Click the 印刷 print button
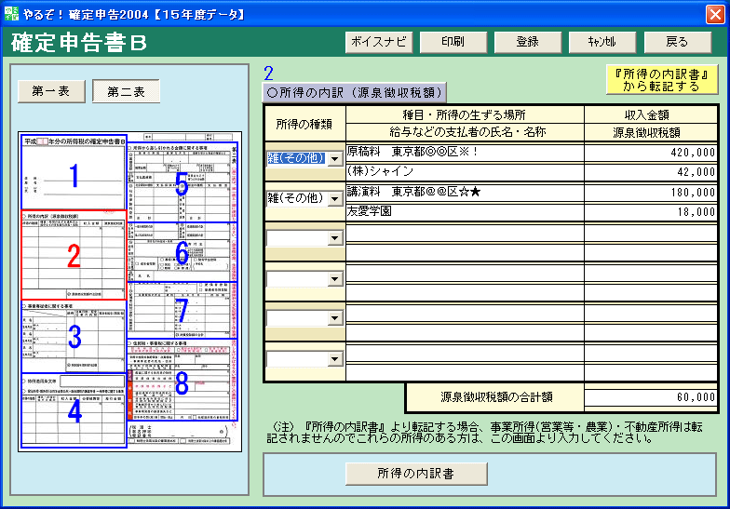The height and width of the screenshot is (509, 730). coord(453,42)
